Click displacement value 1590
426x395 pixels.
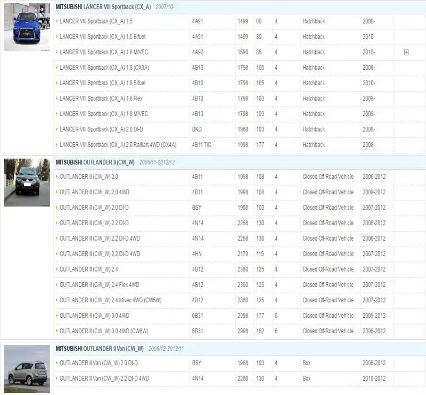(x=243, y=52)
